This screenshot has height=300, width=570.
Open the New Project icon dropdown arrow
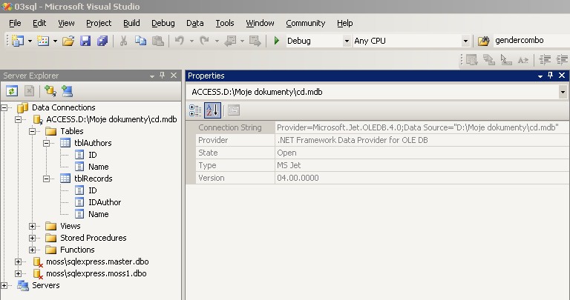30,41
